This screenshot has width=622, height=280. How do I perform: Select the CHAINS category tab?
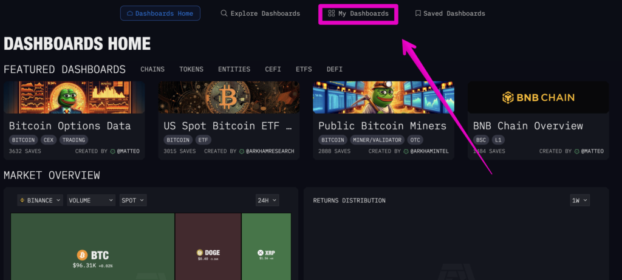click(152, 69)
